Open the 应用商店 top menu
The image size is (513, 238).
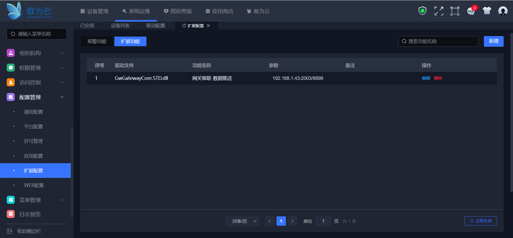pyautogui.click(x=219, y=11)
